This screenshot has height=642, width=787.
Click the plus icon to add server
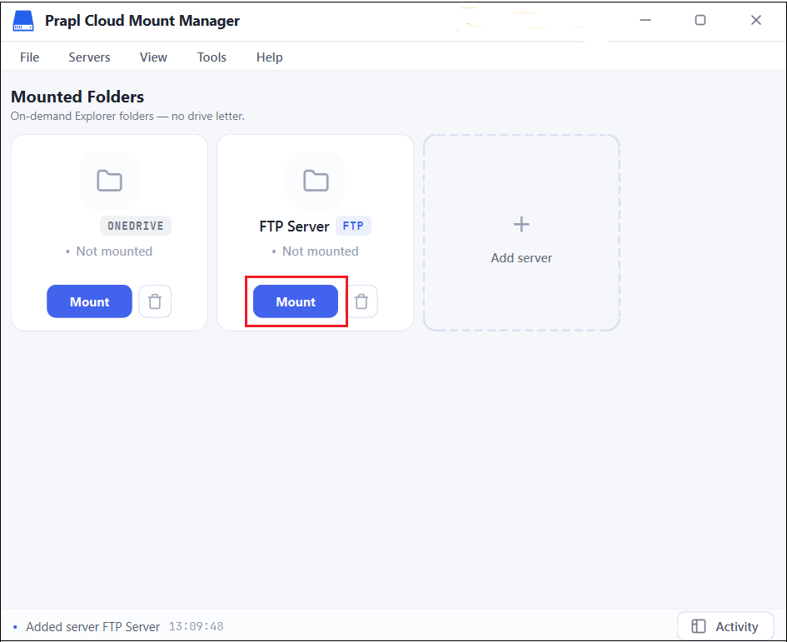coord(521,224)
